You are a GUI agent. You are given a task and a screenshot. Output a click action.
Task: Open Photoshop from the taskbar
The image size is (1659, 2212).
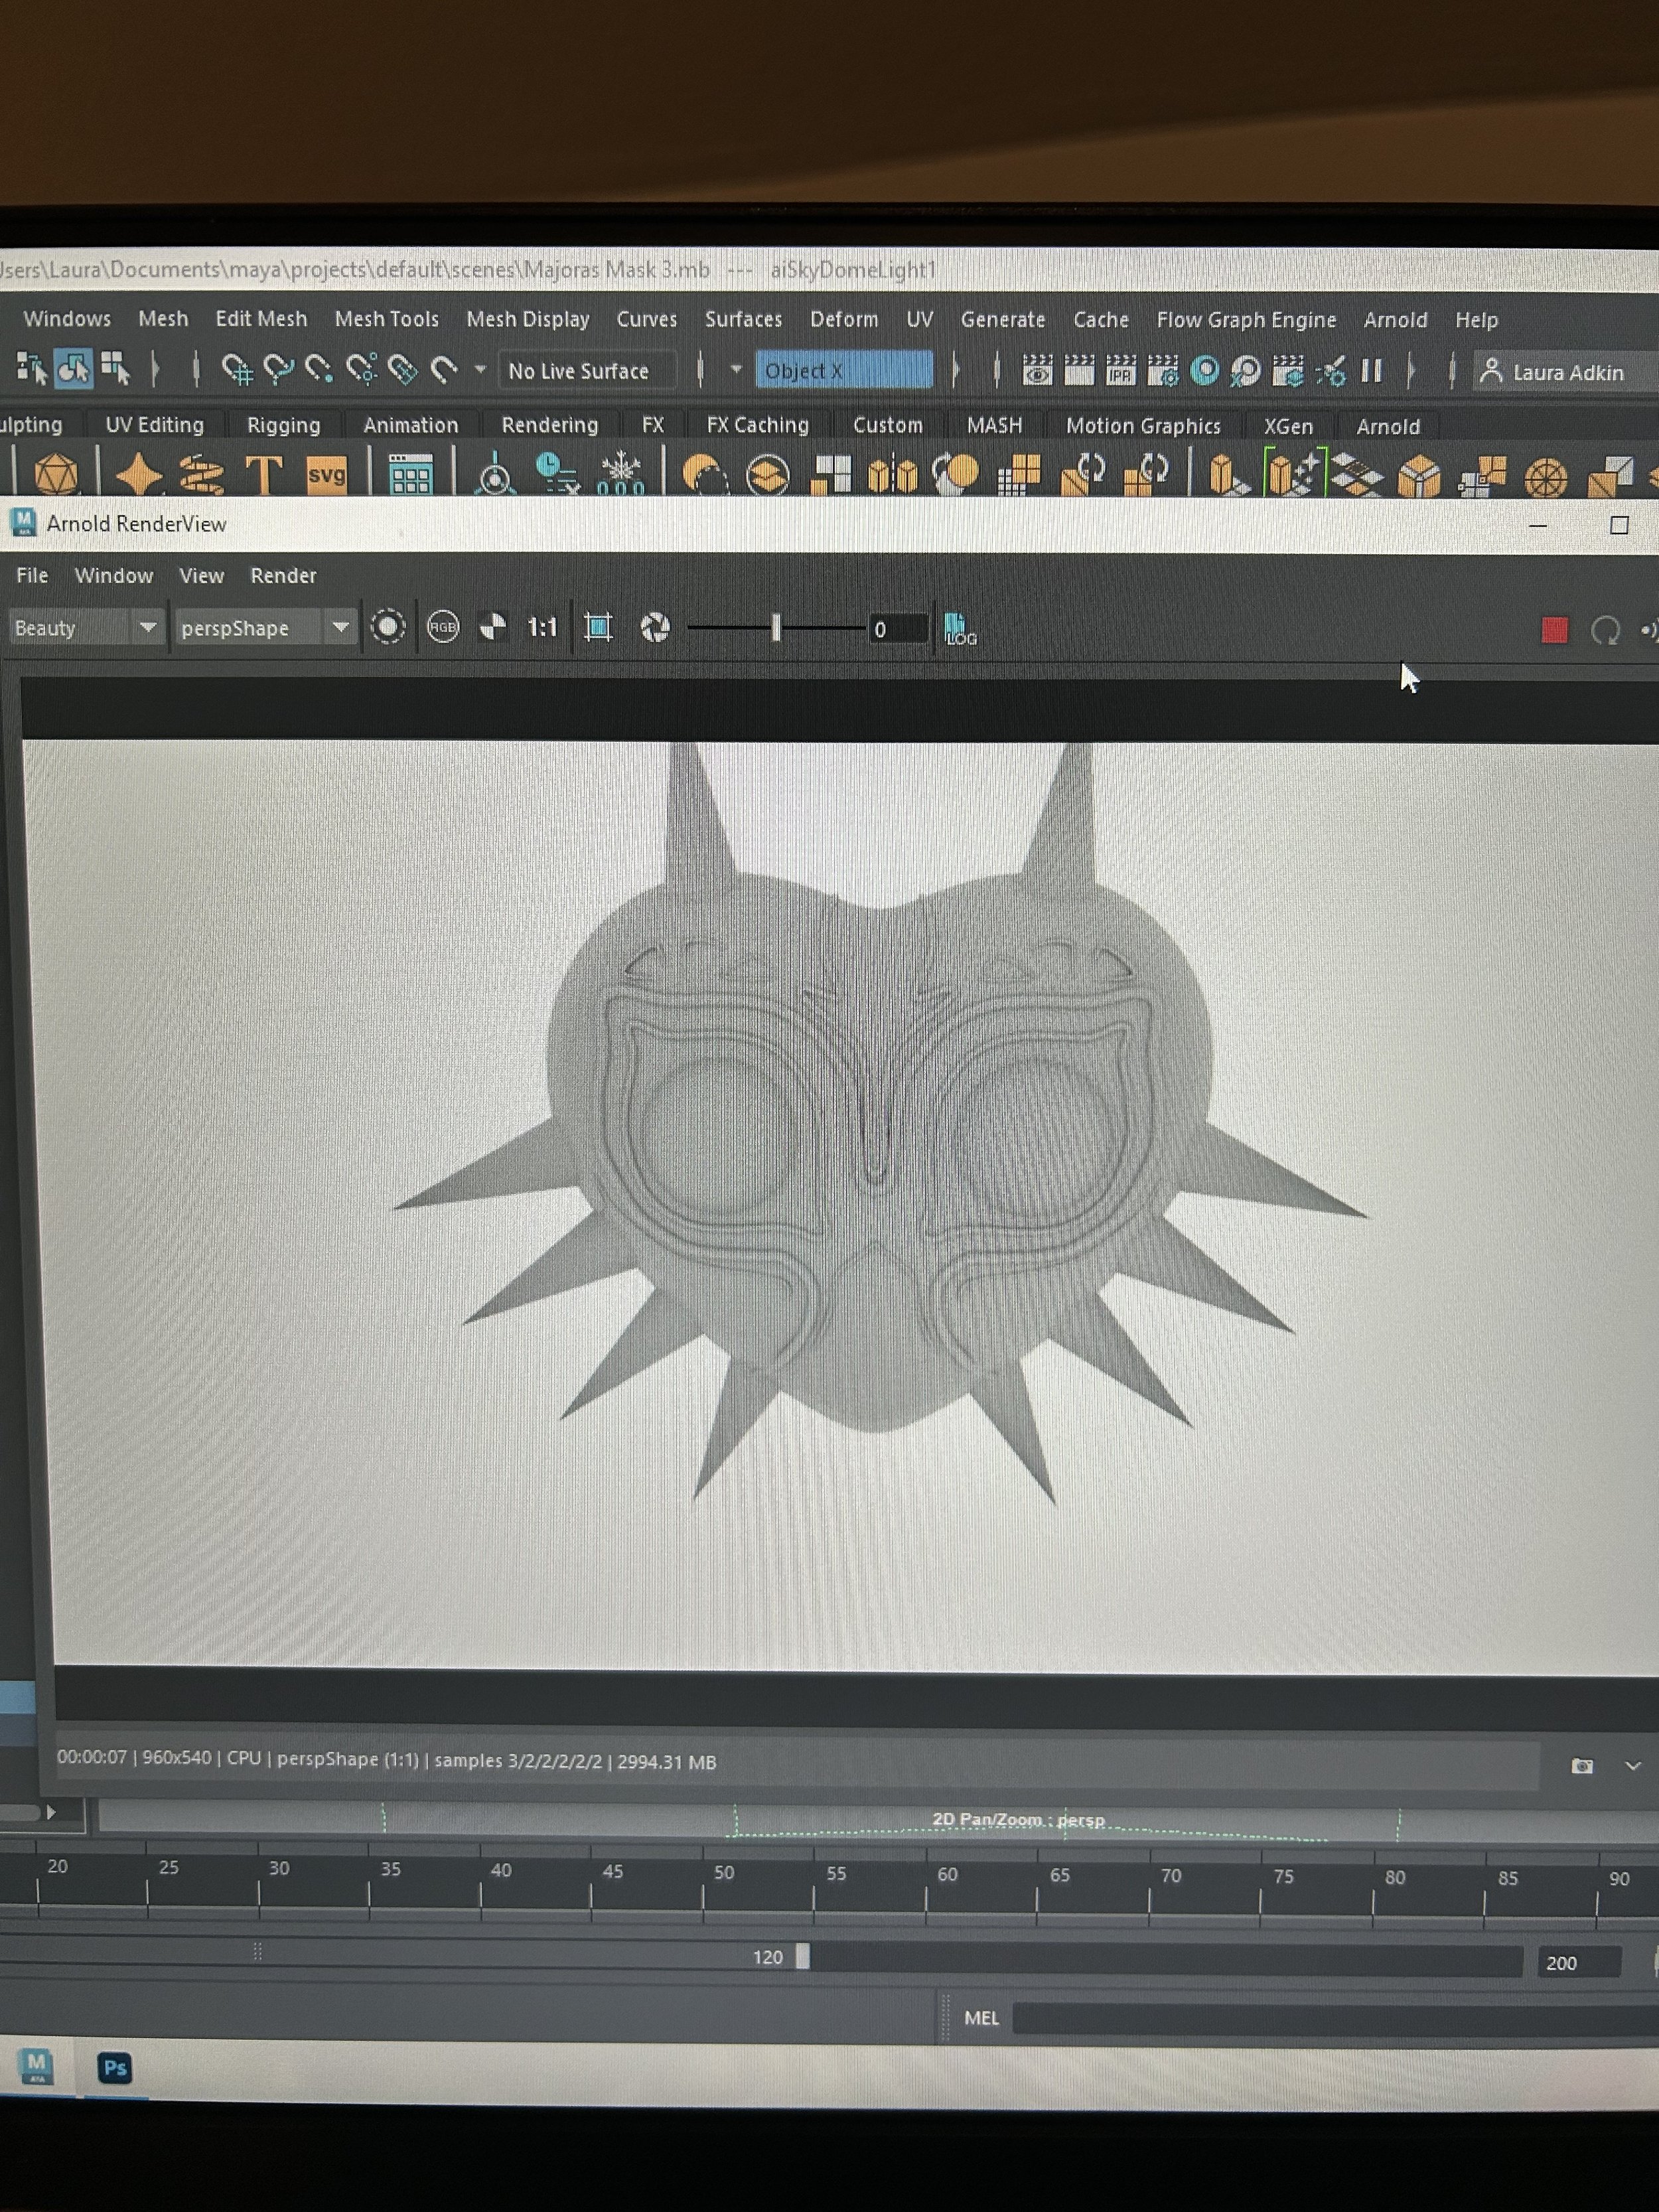coord(114,2067)
